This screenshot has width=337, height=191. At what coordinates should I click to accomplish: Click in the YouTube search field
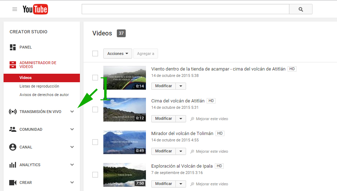coord(185,9)
